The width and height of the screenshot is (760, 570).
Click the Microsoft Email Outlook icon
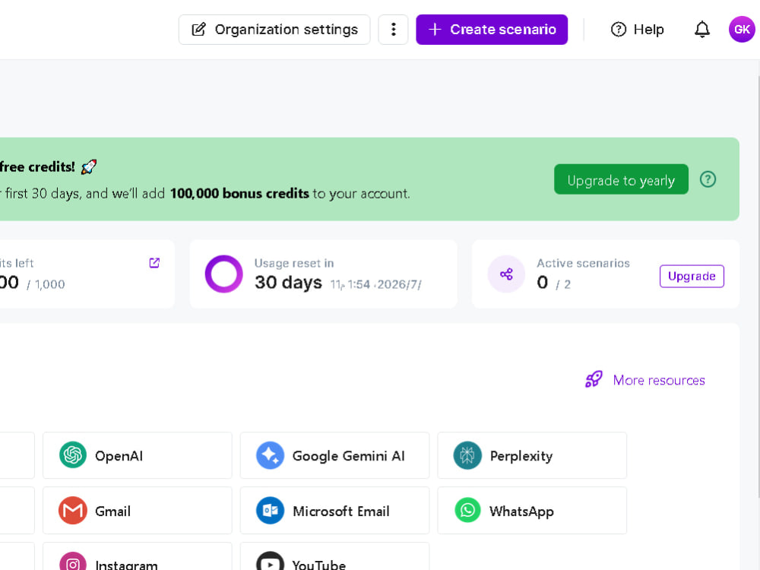pos(270,511)
